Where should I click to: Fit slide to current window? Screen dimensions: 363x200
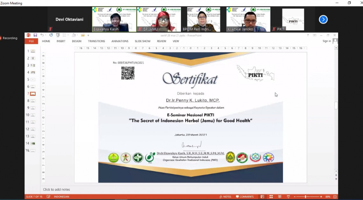coord(335,197)
